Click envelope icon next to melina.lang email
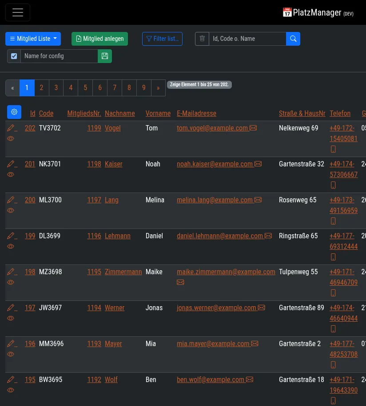The image size is (366, 406). coord(258,200)
